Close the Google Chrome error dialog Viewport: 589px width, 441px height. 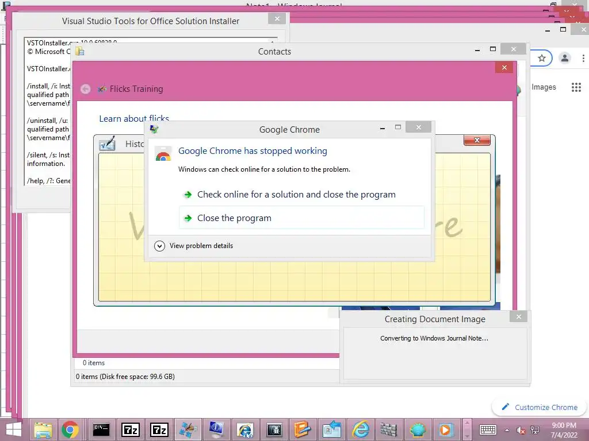pyautogui.click(x=419, y=127)
